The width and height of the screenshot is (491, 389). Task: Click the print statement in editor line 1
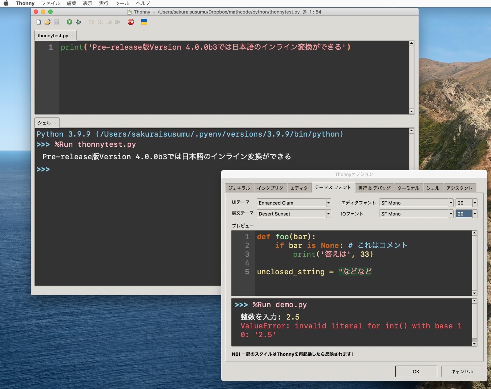pyautogui.click(x=205, y=47)
